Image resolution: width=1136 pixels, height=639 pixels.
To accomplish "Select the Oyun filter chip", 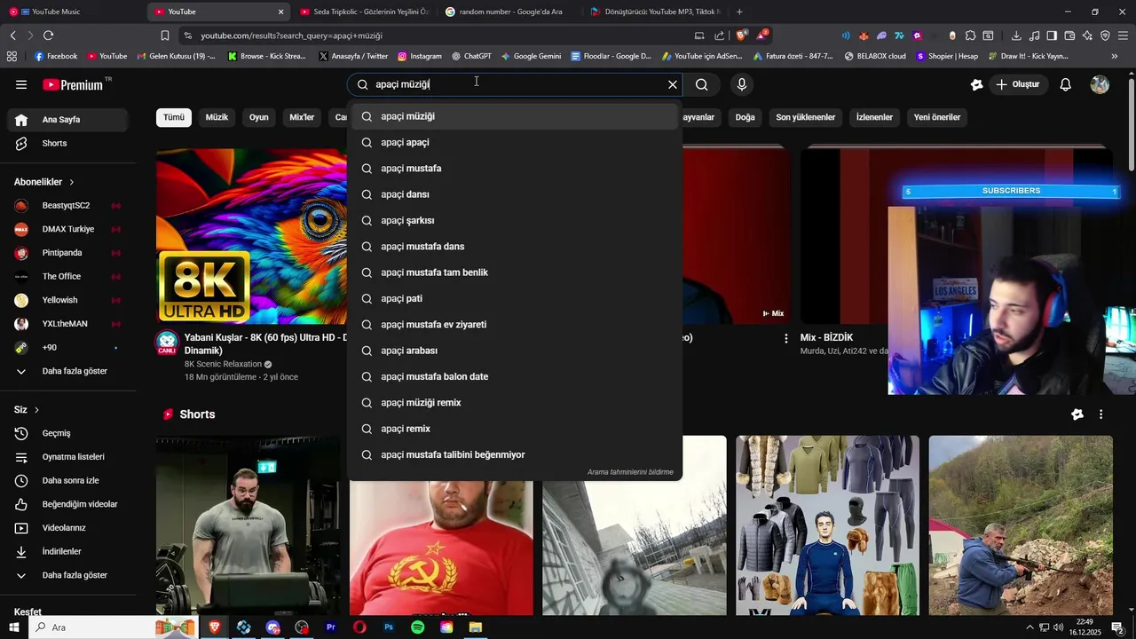I will pyautogui.click(x=259, y=117).
